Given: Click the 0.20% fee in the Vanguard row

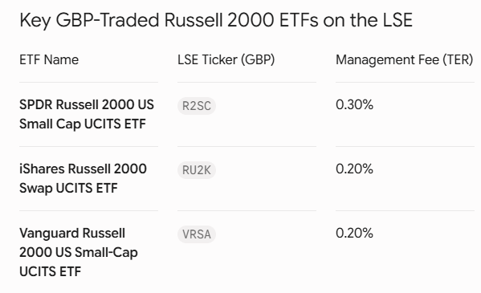Looking at the screenshot, I should (x=354, y=233).
